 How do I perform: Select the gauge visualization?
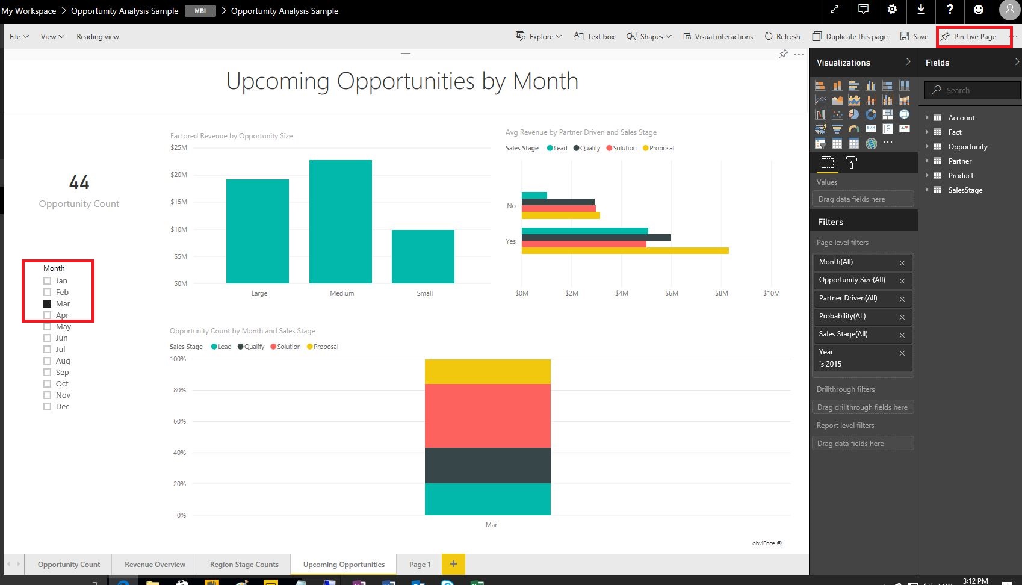coord(854,129)
